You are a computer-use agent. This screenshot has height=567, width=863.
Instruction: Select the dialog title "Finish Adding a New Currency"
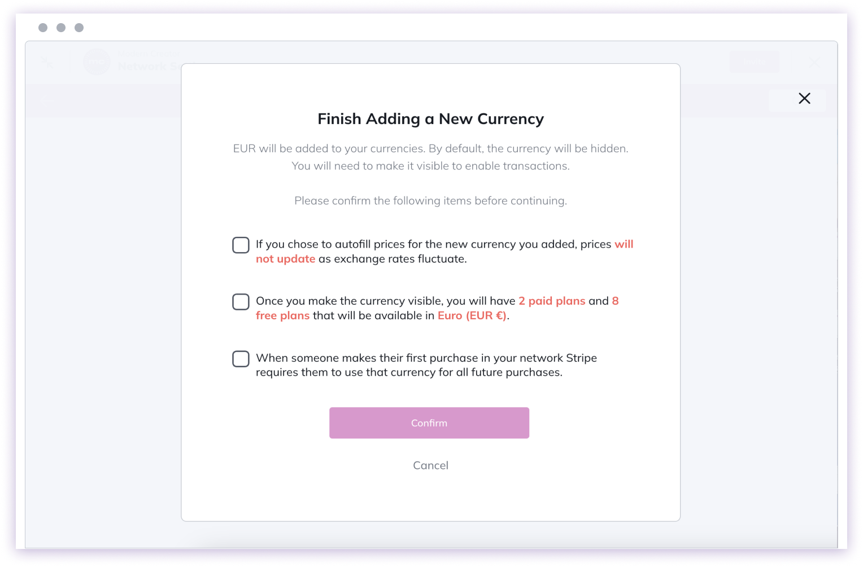tap(430, 119)
